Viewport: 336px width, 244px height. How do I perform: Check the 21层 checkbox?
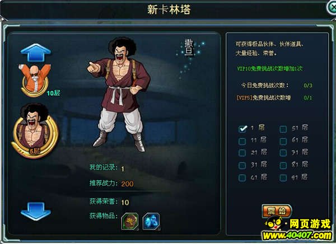[242, 153]
